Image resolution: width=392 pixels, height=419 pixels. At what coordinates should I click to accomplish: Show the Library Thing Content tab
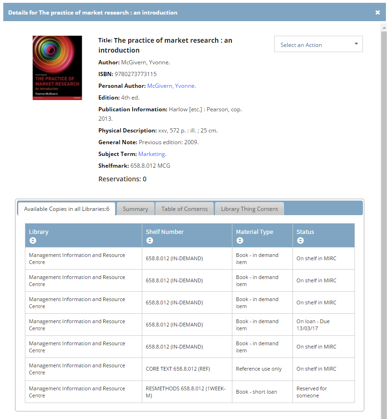tap(249, 209)
